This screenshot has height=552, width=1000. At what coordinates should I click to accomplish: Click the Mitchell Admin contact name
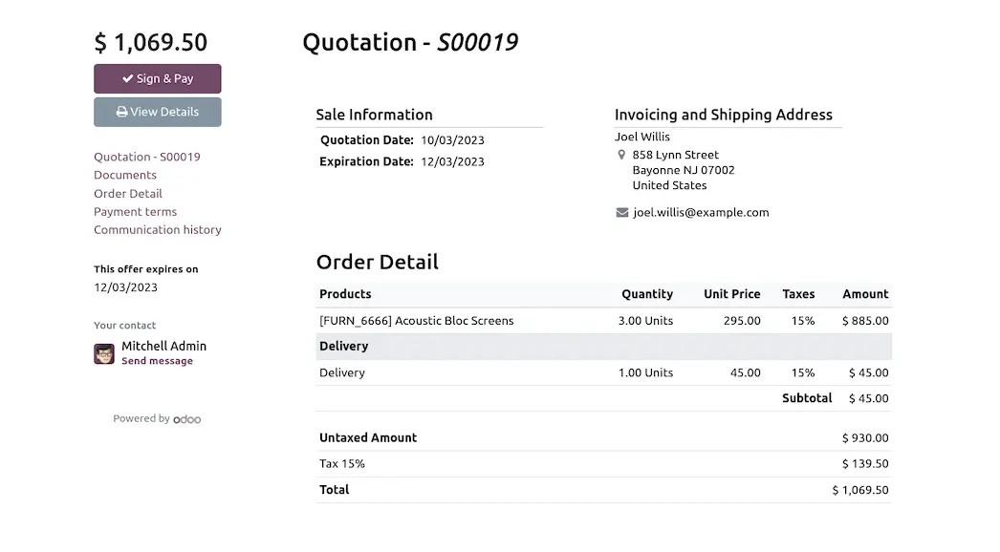point(163,346)
